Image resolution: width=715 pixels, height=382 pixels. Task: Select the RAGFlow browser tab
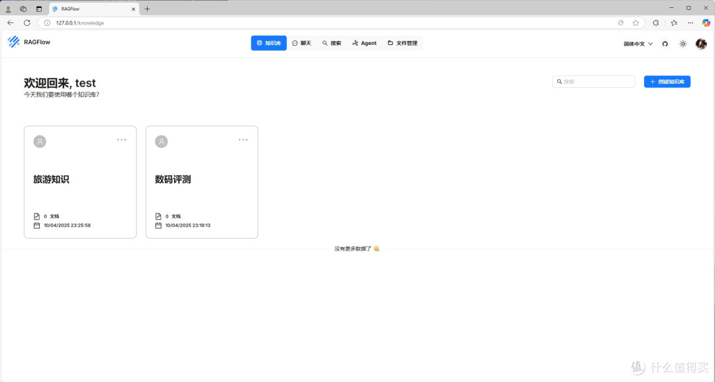[93, 9]
